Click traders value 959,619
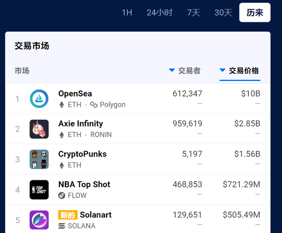This screenshot has height=233, width=282. (x=187, y=123)
